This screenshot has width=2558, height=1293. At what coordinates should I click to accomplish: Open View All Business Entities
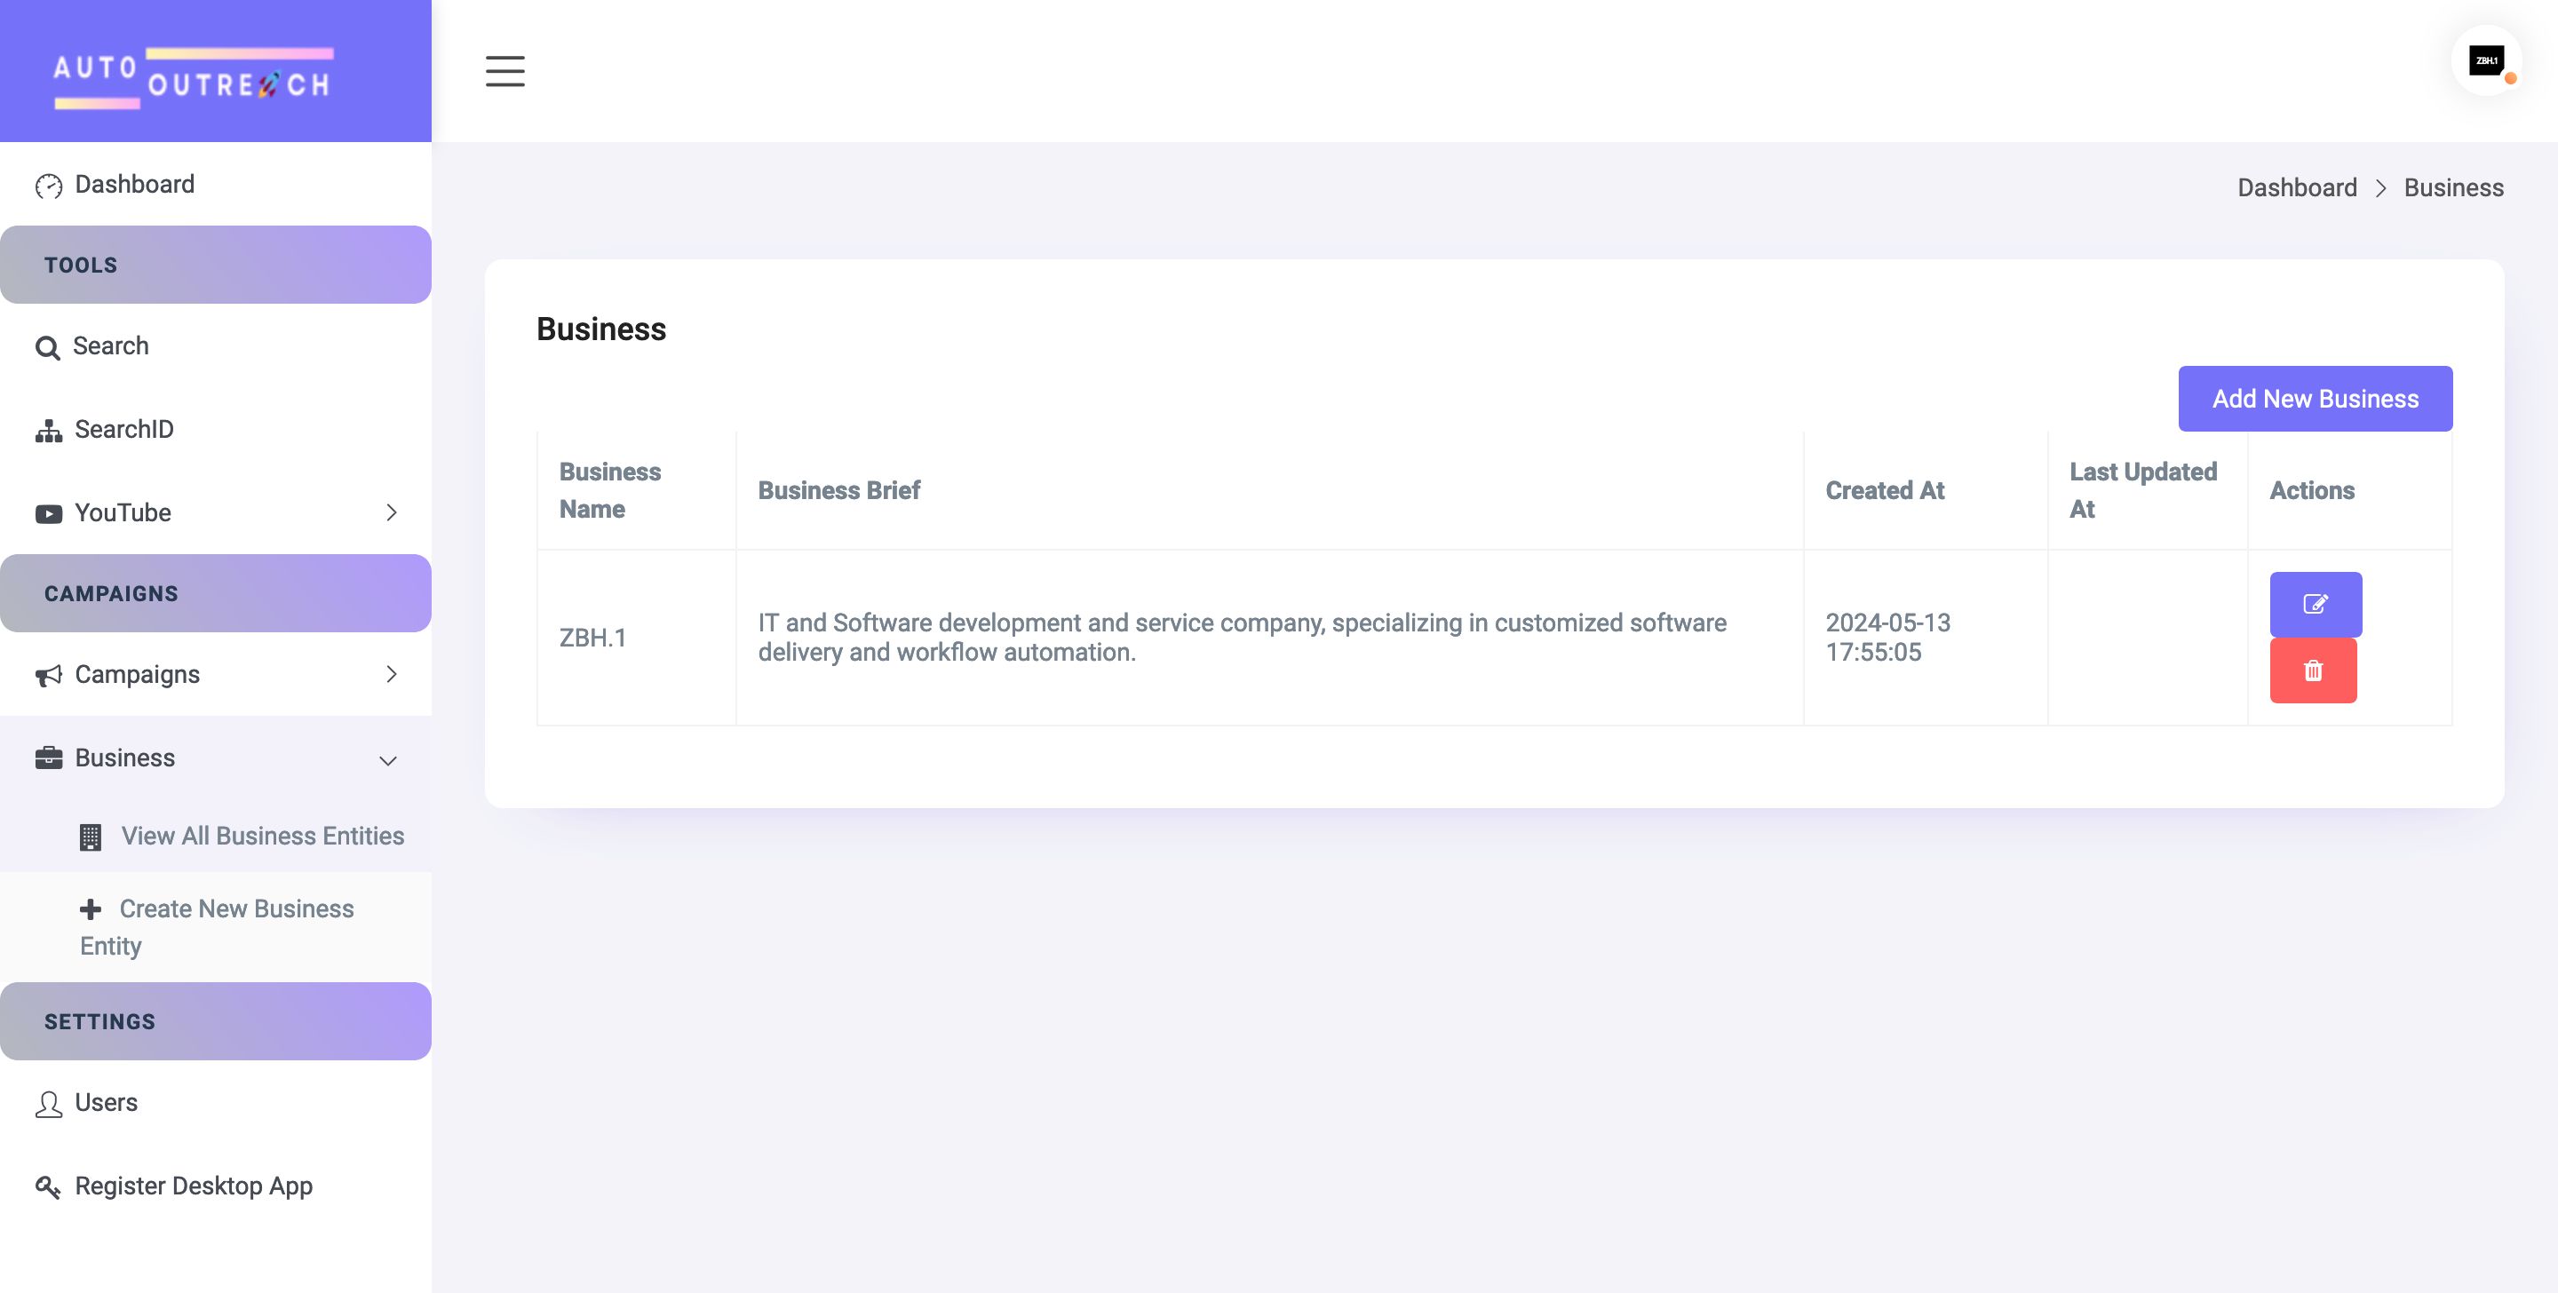click(x=262, y=835)
